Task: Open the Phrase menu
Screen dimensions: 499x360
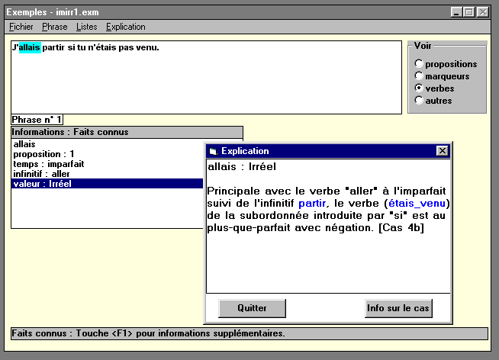Action: point(55,27)
